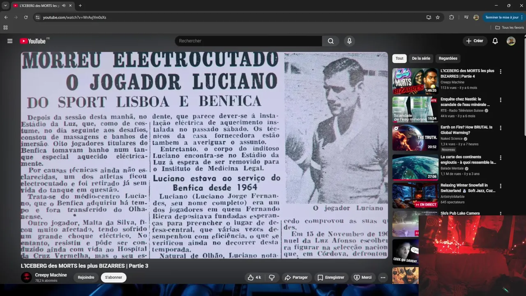526x296 pixels.
Task: Dislike the video with thumbs down
Action: 272,277
